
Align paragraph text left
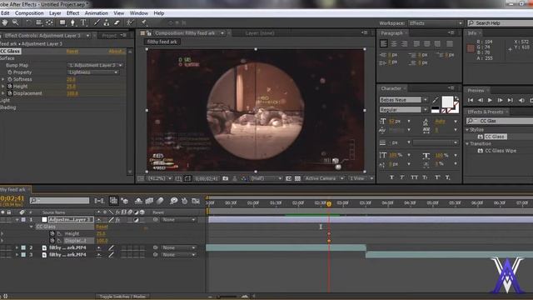click(x=383, y=43)
